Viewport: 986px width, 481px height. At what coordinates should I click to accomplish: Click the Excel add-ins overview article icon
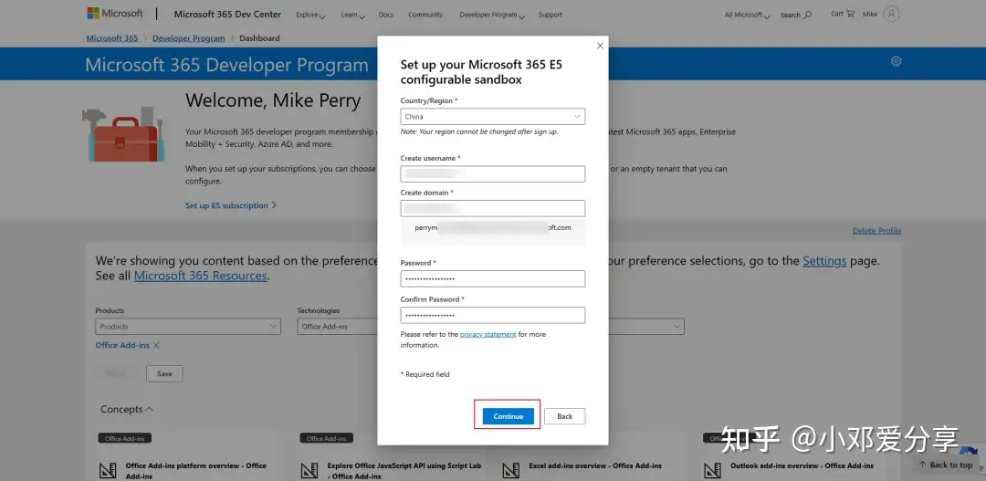point(510,469)
